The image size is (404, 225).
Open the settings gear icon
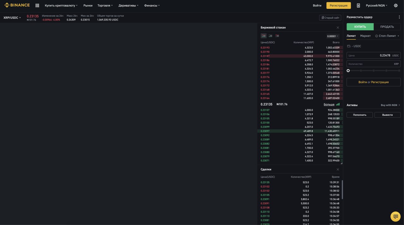[x=396, y=5]
